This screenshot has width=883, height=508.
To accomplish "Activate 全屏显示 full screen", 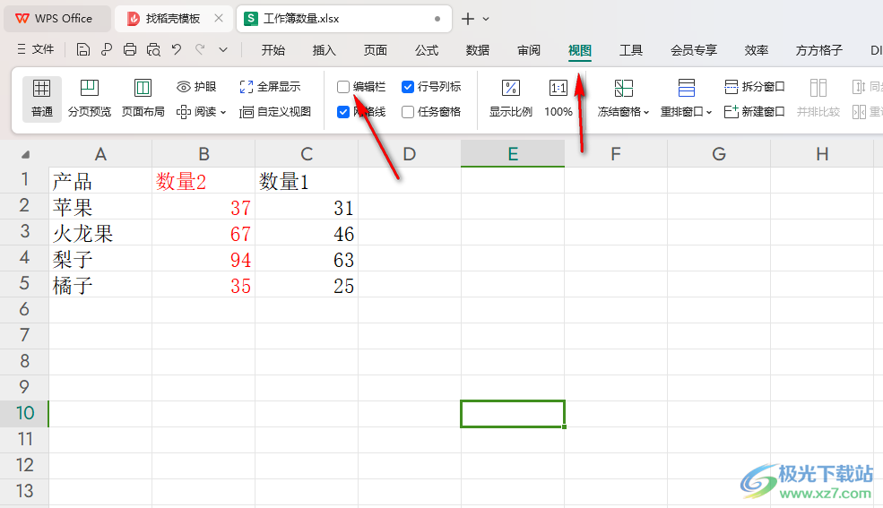I will pos(270,87).
